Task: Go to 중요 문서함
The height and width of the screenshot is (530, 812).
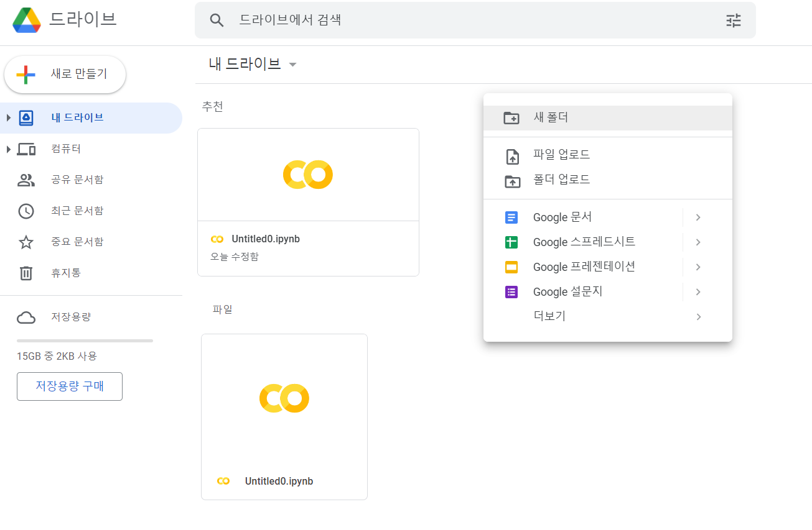Action: (91, 242)
